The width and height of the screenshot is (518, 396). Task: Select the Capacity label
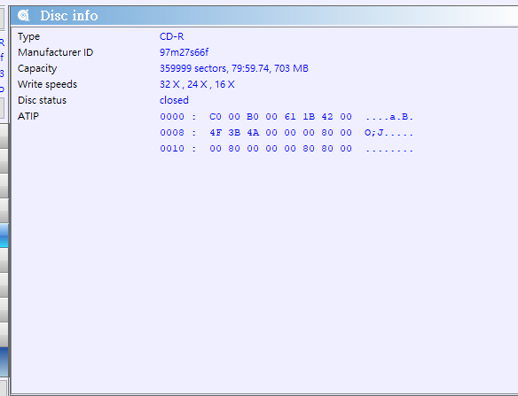click(x=37, y=68)
